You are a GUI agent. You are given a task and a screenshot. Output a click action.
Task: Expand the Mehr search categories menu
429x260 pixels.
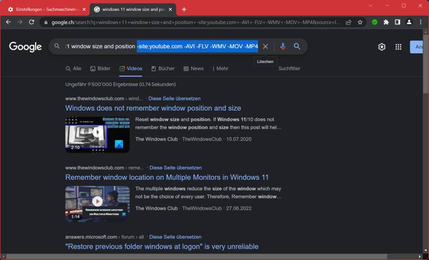(x=220, y=68)
